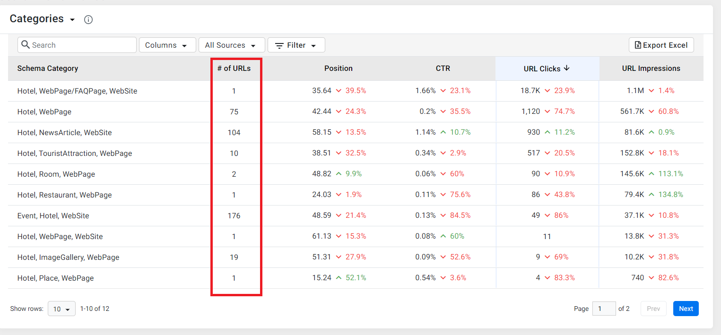Select the Hotel, WebPage/FAQPage, WebSite row
Viewport: 721px width, 335px height.
pos(356,91)
